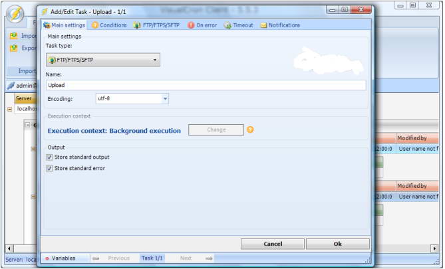Open the Conditions tab
Image resolution: width=445 pixels, height=269 pixels.
pos(109,25)
